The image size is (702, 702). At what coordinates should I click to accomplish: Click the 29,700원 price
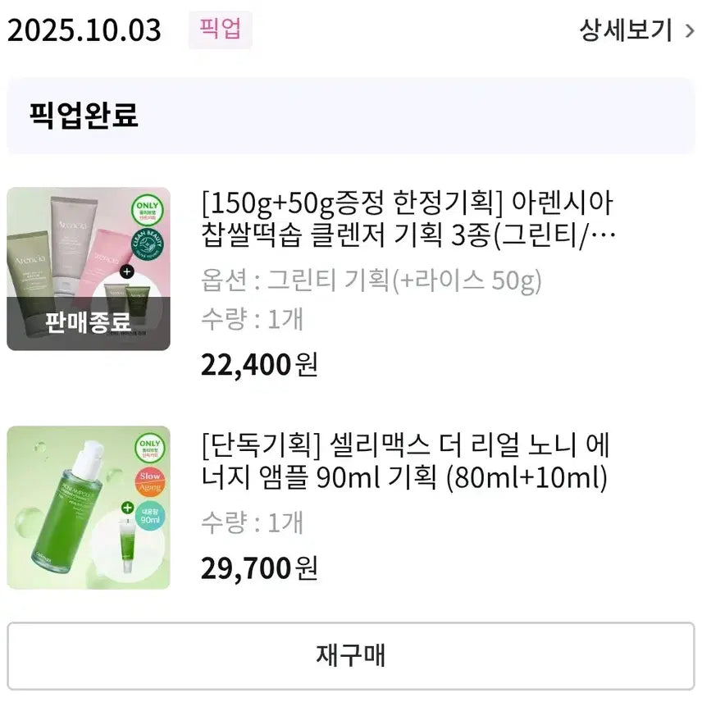[x=259, y=568]
